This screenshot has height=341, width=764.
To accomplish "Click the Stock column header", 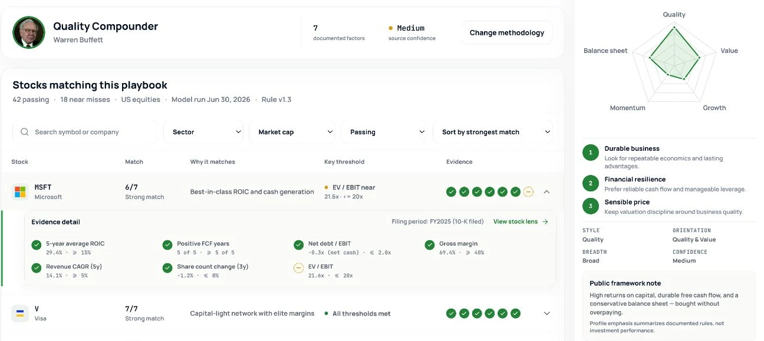I will click(19, 161).
